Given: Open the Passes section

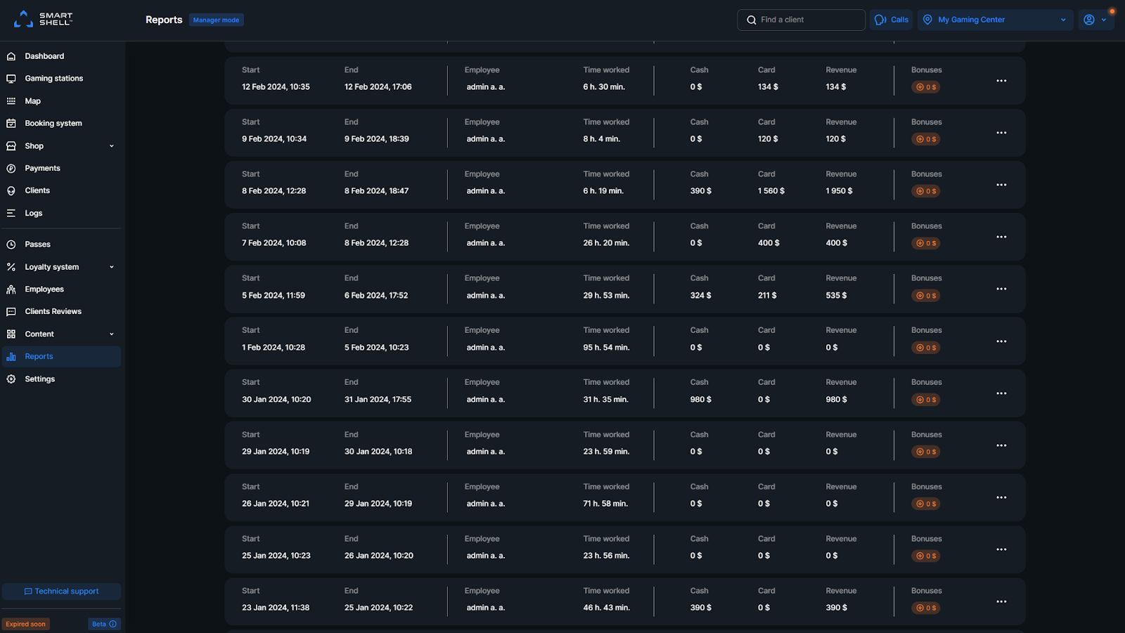Looking at the screenshot, I should [37, 244].
